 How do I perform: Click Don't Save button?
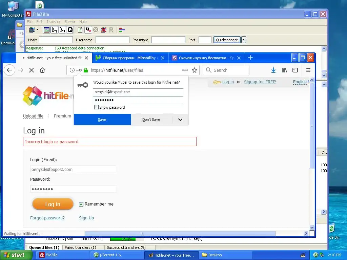pos(151,120)
